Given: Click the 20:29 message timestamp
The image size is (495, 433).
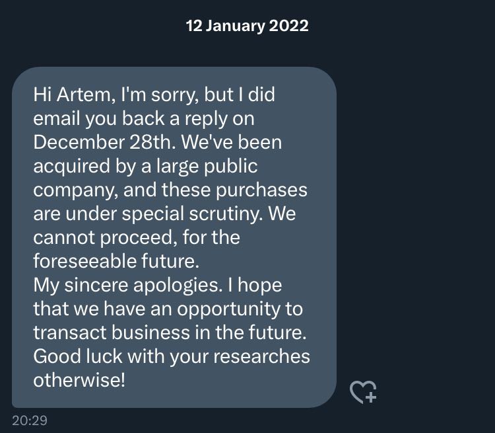Looking at the screenshot, I should [30, 420].
